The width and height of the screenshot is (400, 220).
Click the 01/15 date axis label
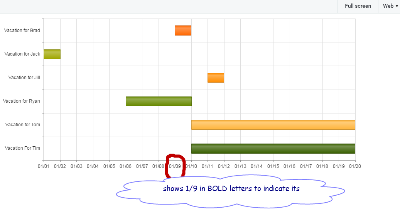pos(273,166)
